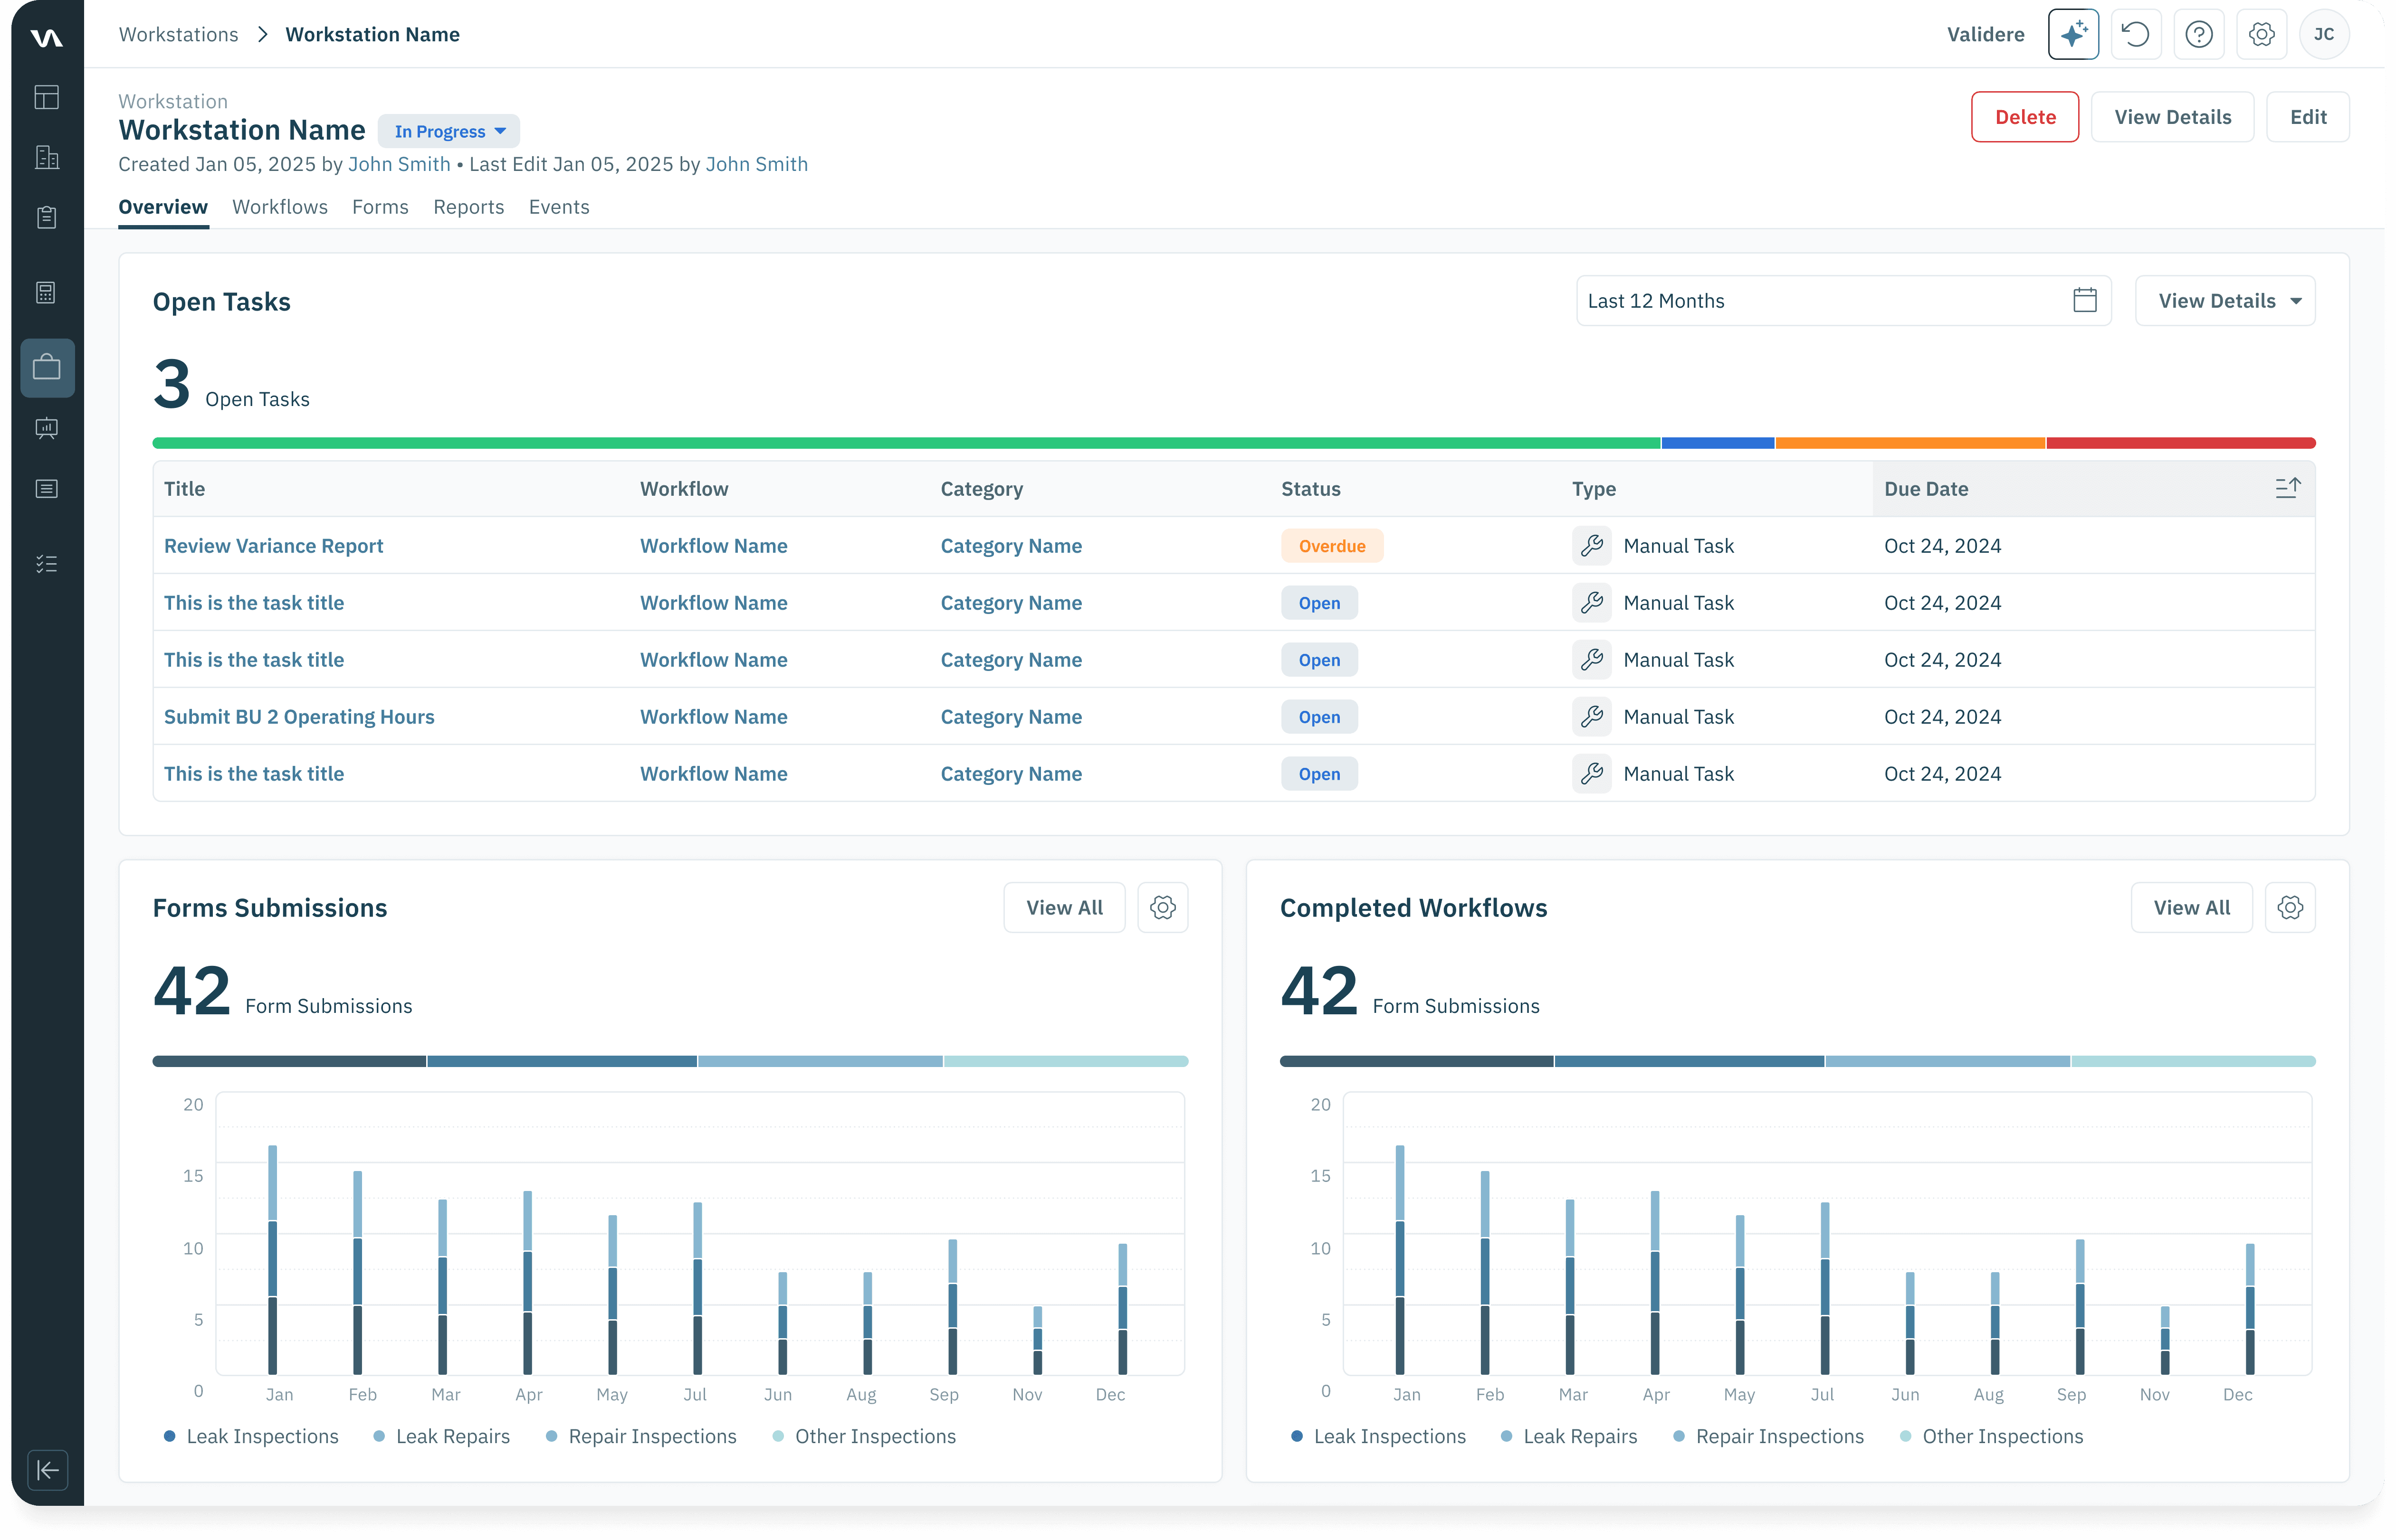Open the Open Tasks View Details dropdown
Viewport: 2396px width, 1540px height.
click(x=2225, y=301)
